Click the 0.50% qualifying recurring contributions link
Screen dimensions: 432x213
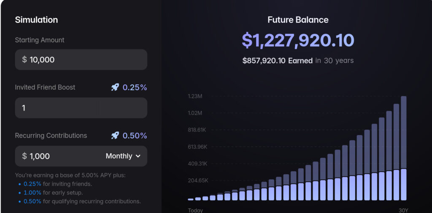[32, 201]
